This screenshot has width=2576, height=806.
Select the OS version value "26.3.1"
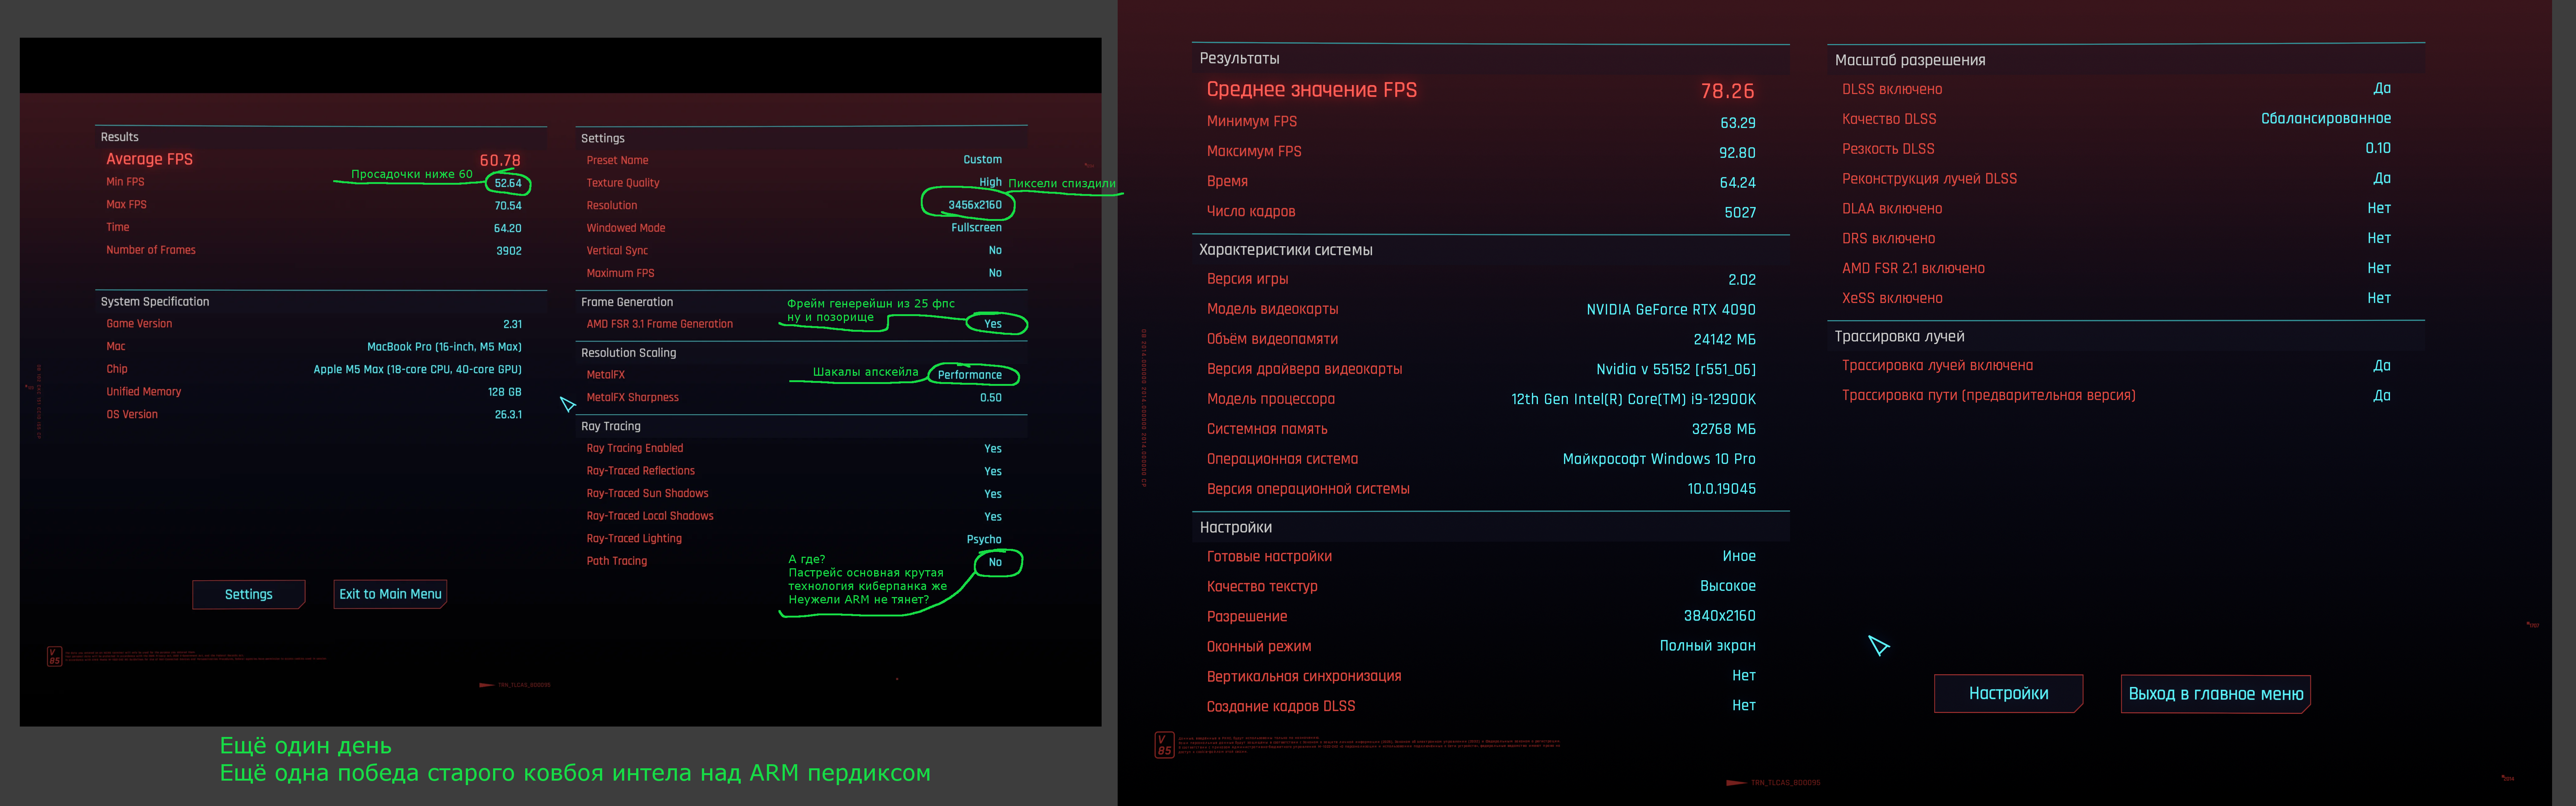(508, 415)
